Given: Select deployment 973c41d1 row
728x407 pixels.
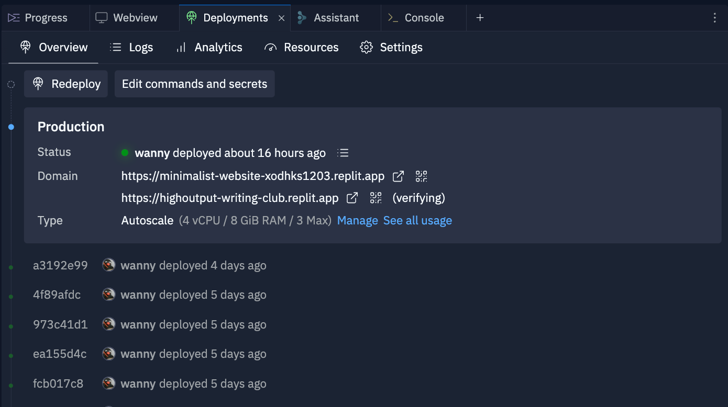Looking at the screenshot, I should [x=150, y=325].
